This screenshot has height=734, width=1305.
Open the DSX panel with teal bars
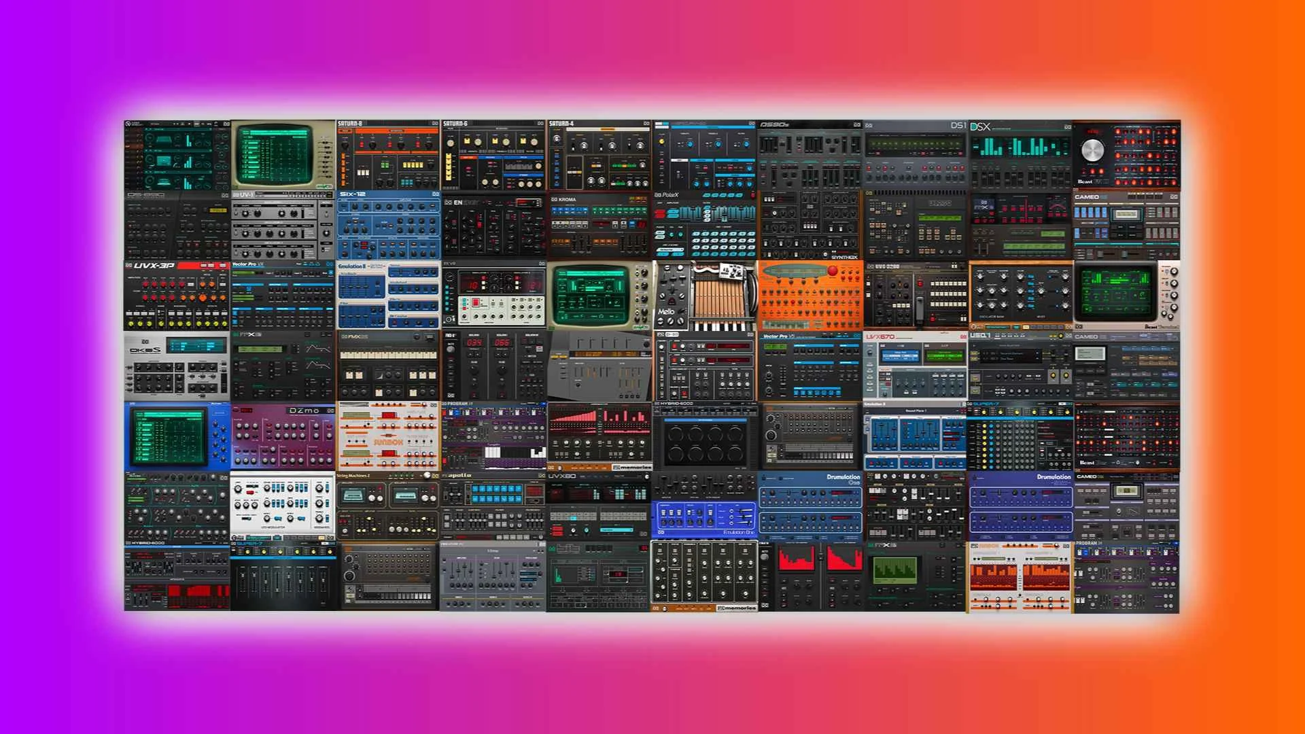tap(1020, 156)
